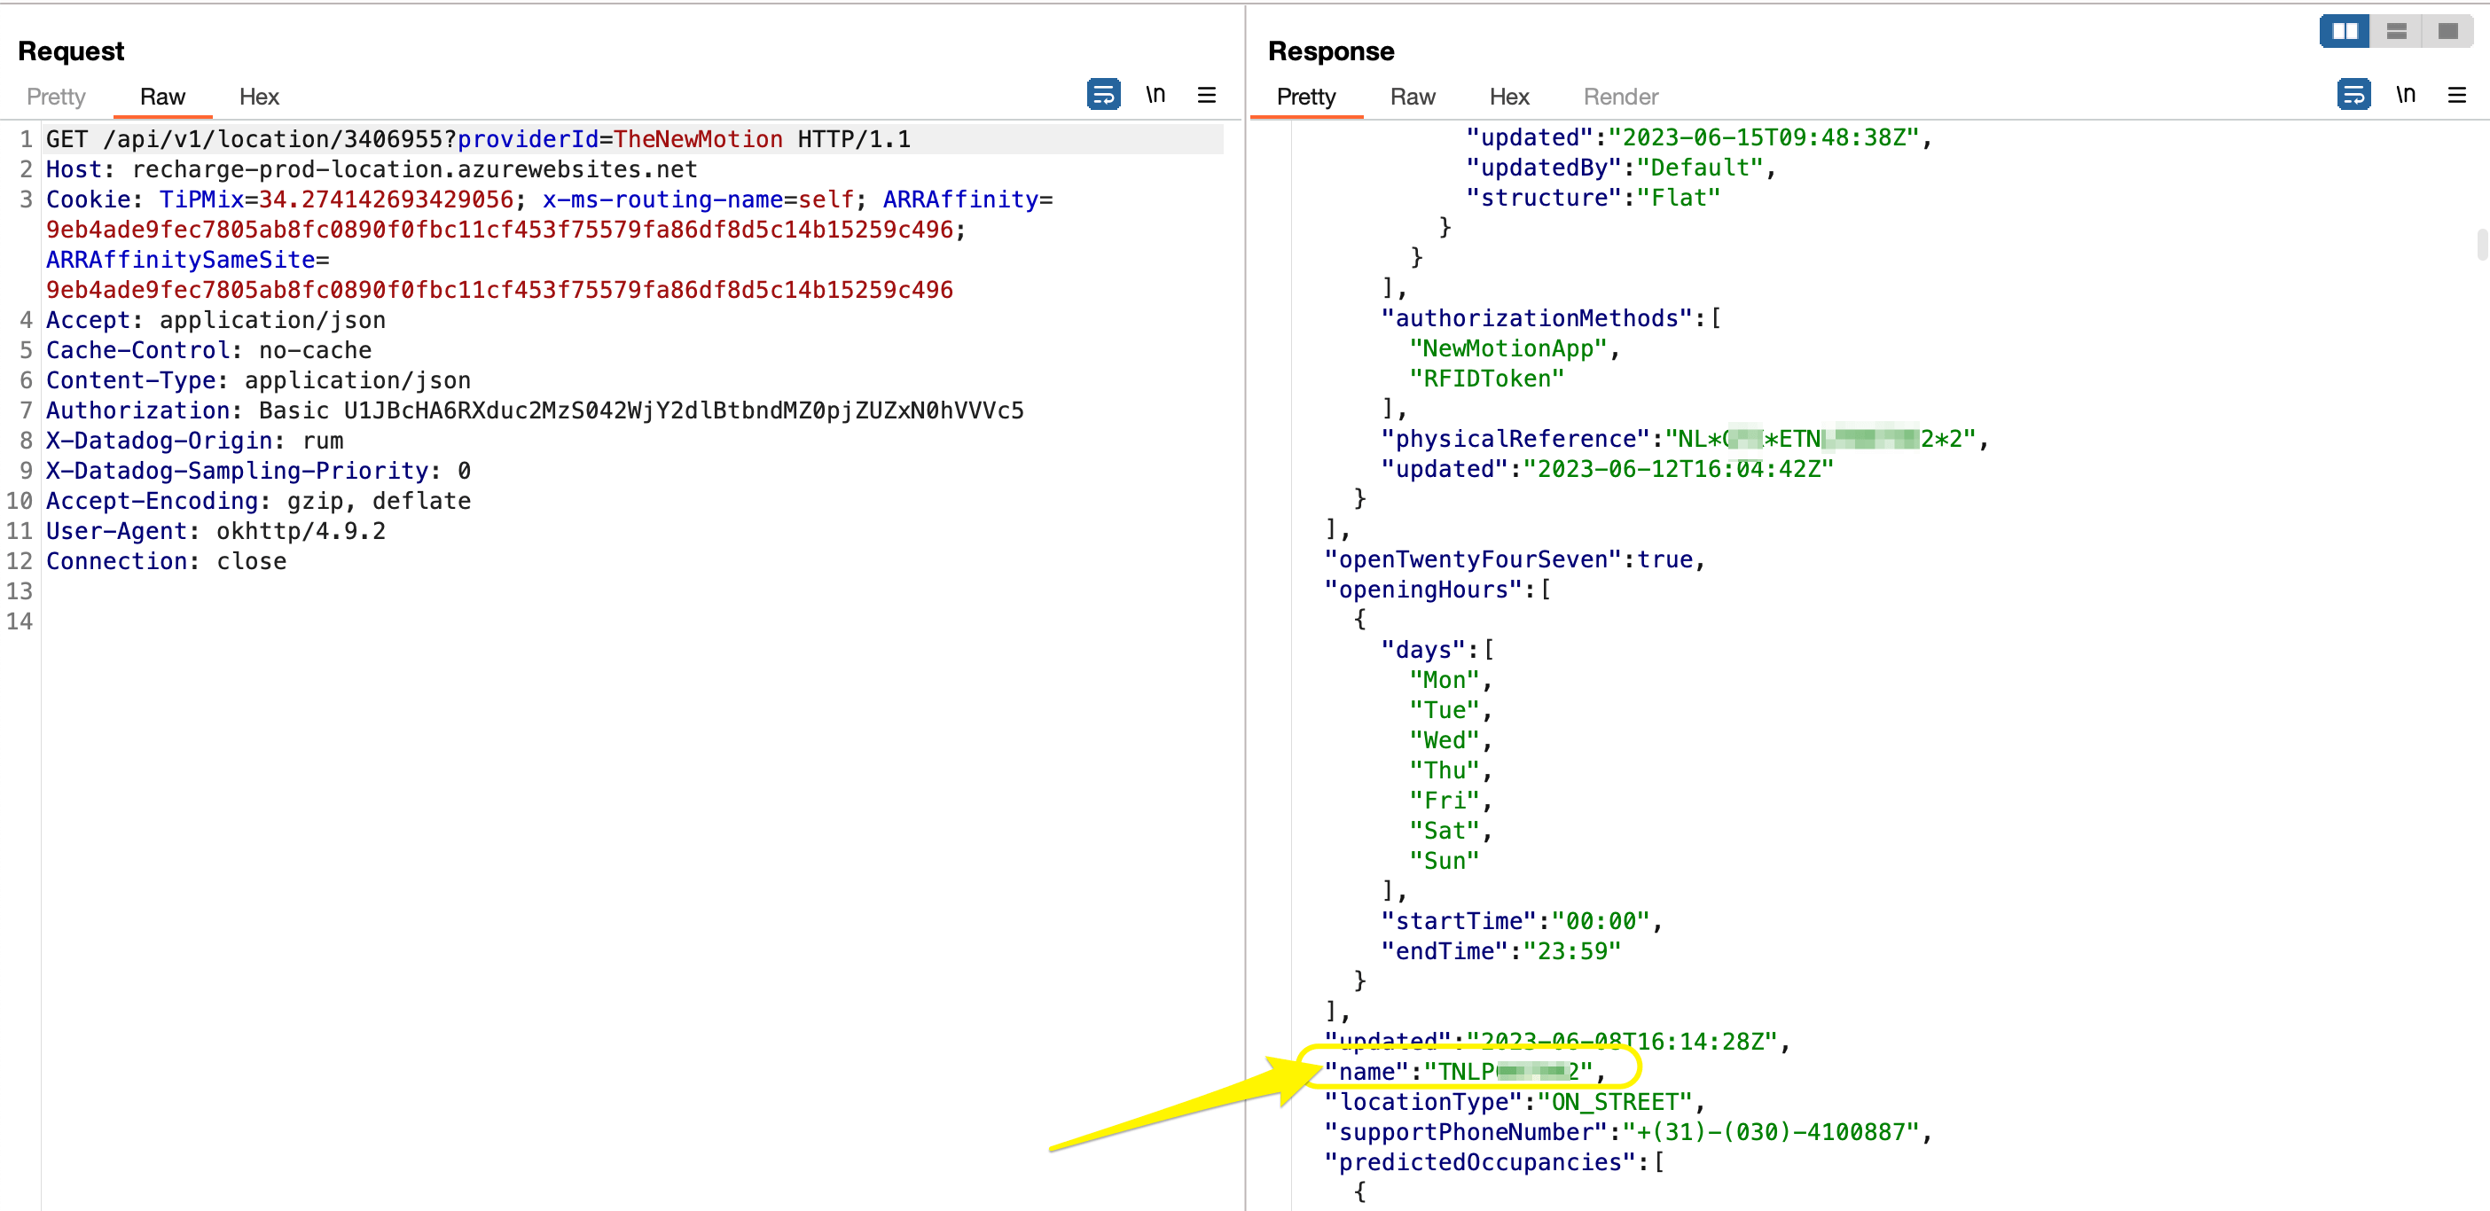Open Response Hex tab

[x=1509, y=97]
